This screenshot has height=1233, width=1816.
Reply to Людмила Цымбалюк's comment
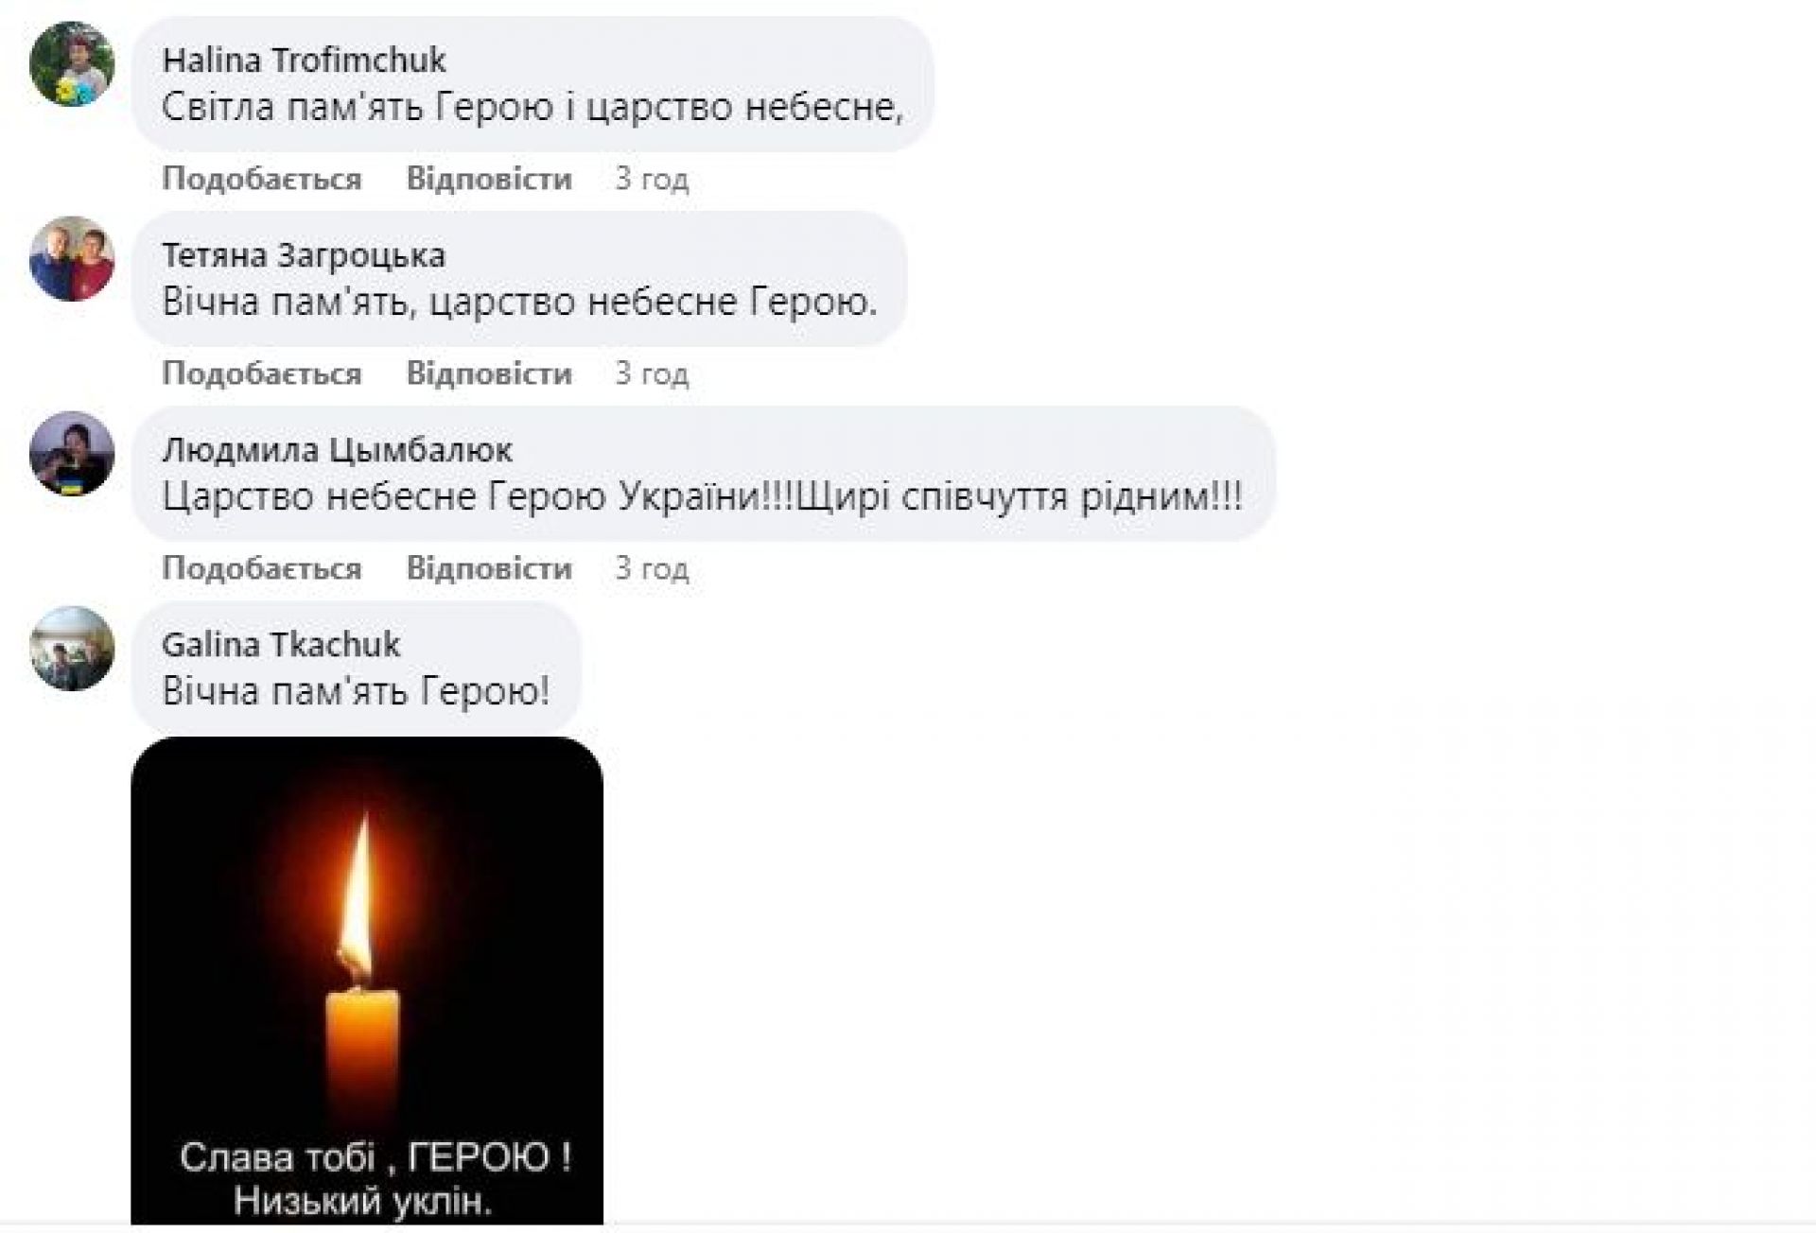tap(489, 568)
